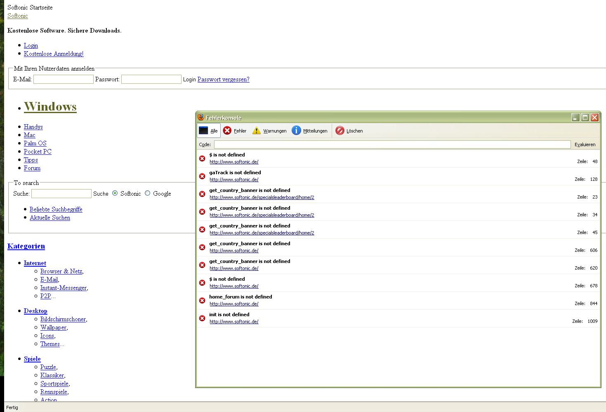Click the Suche search text field
Image resolution: width=606 pixels, height=412 pixels.
point(61,194)
